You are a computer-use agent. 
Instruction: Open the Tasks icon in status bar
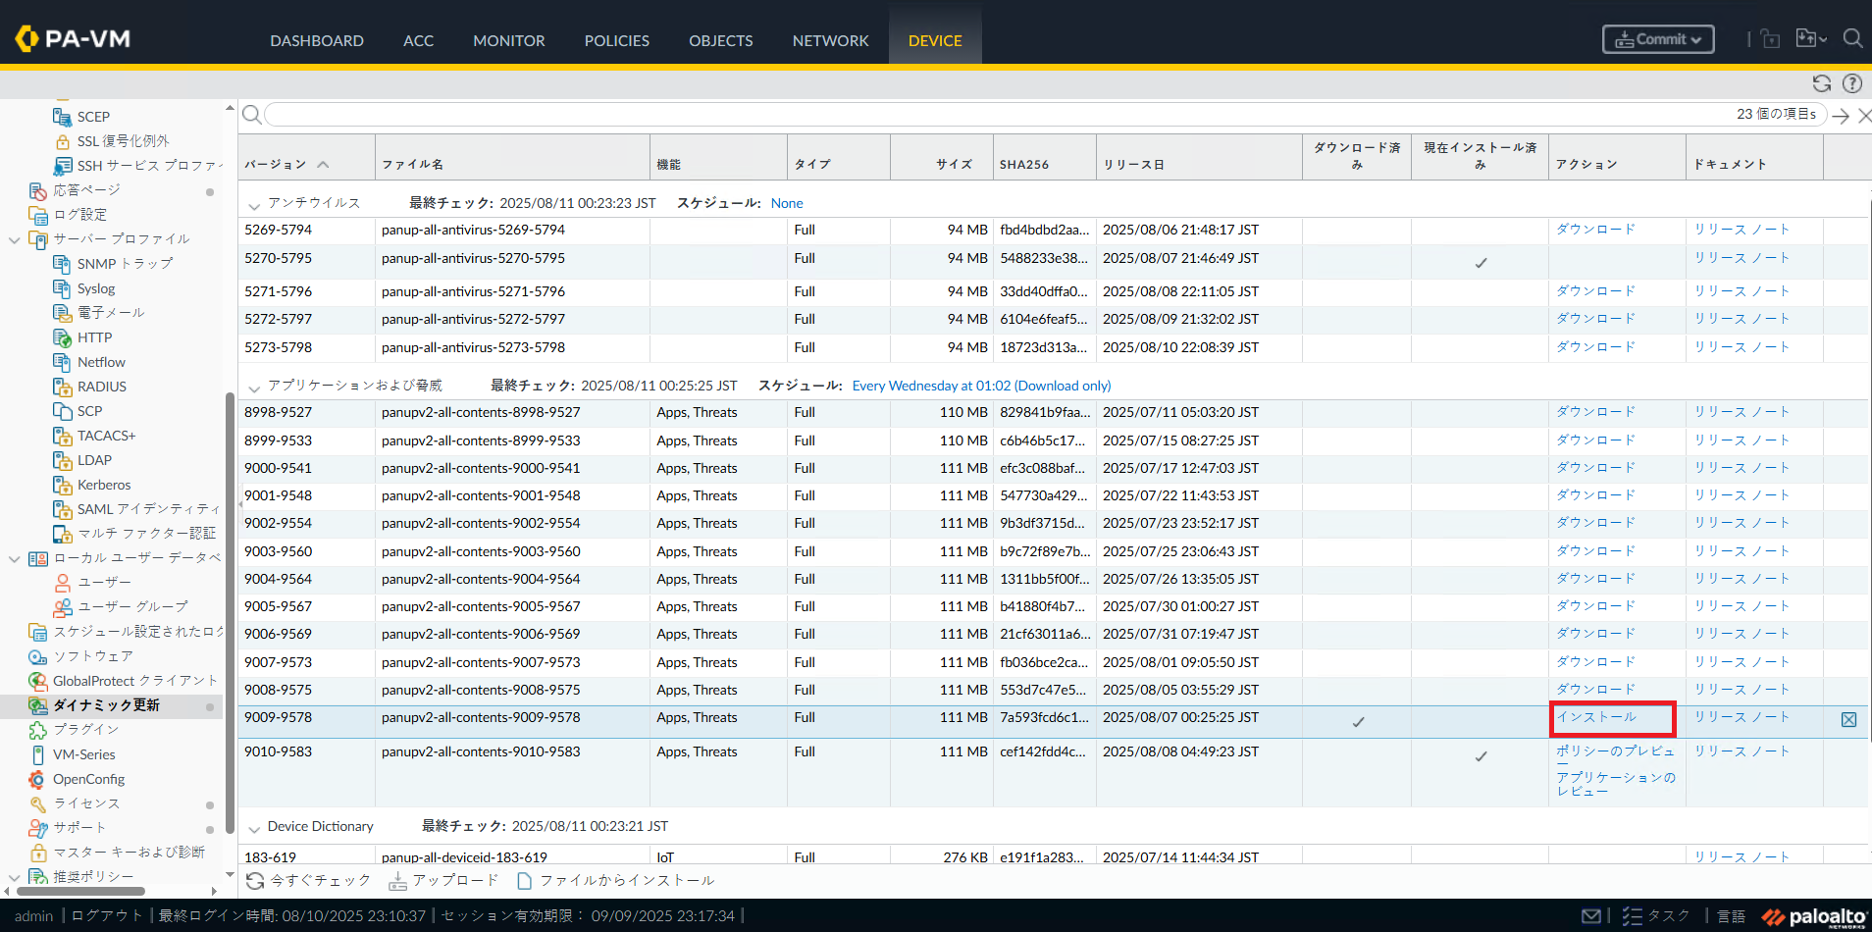pos(1633,915)
